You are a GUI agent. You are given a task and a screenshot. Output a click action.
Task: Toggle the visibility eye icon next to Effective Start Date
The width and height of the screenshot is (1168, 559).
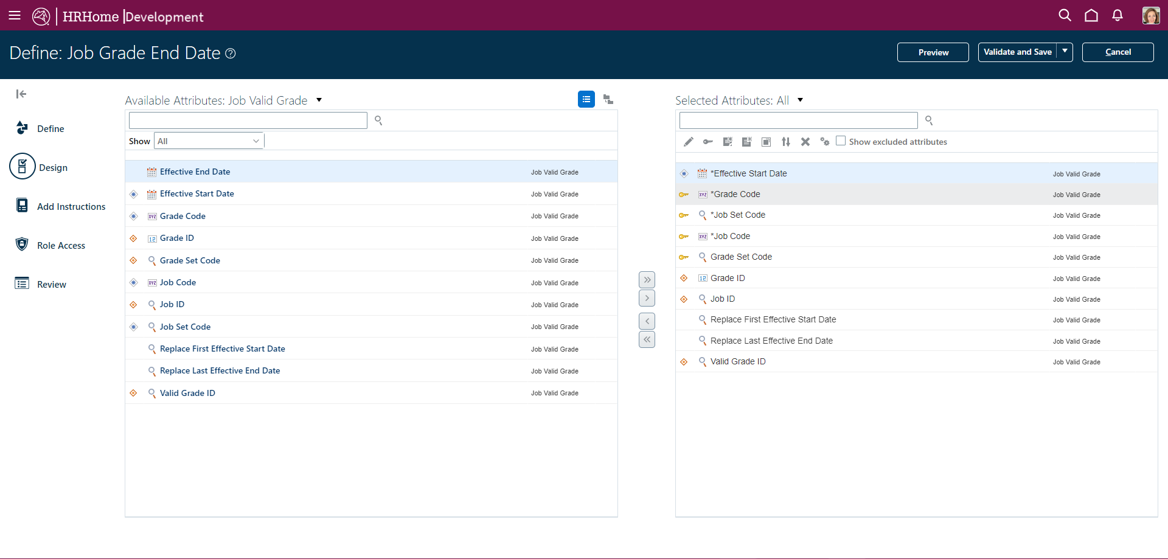[684, 173]
